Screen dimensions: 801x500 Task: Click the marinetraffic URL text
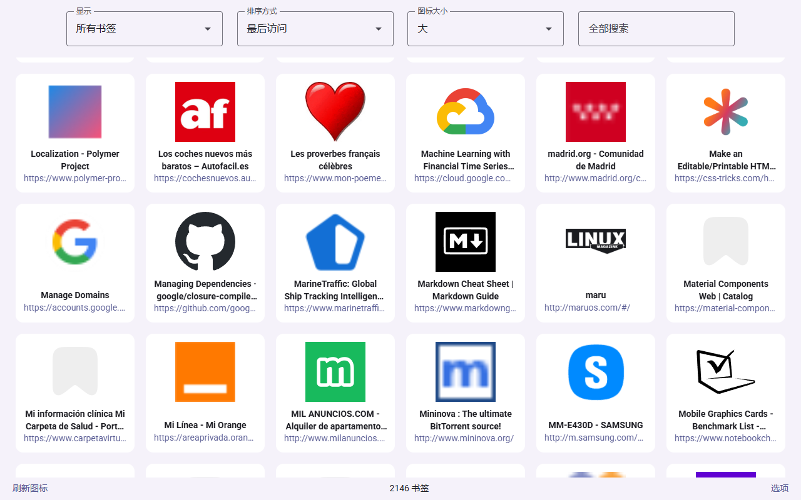point(335,308)
